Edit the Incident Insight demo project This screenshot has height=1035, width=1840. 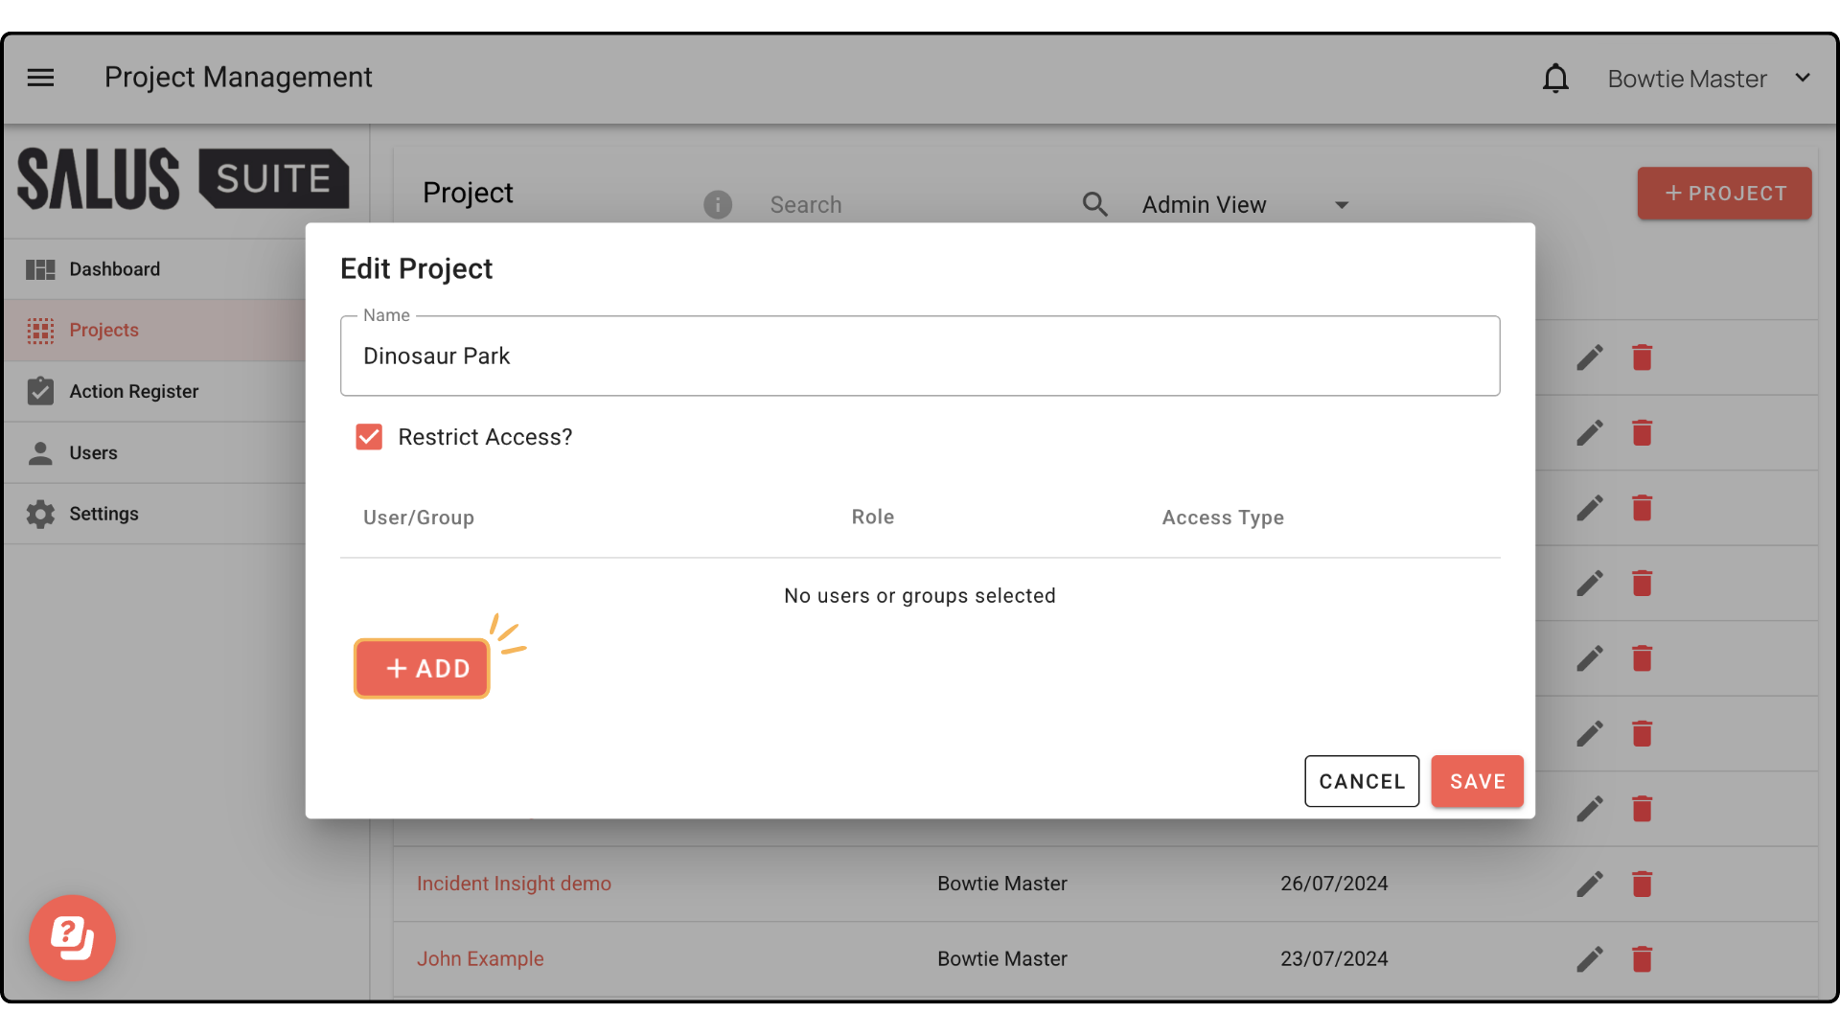(1589, 884)
